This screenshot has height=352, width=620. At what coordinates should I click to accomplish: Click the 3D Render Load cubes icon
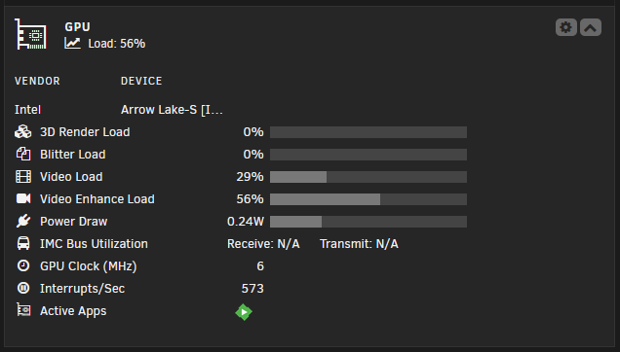(23, 132)
